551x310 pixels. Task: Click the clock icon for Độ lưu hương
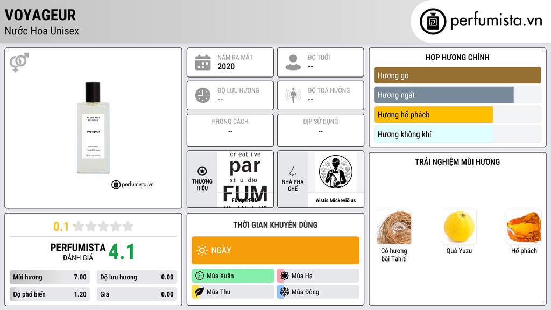point(203,95)
